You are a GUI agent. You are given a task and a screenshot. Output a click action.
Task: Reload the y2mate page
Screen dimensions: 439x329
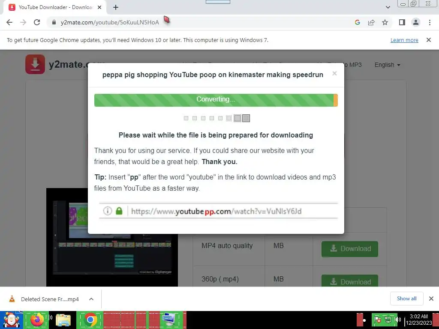point(37,22)
